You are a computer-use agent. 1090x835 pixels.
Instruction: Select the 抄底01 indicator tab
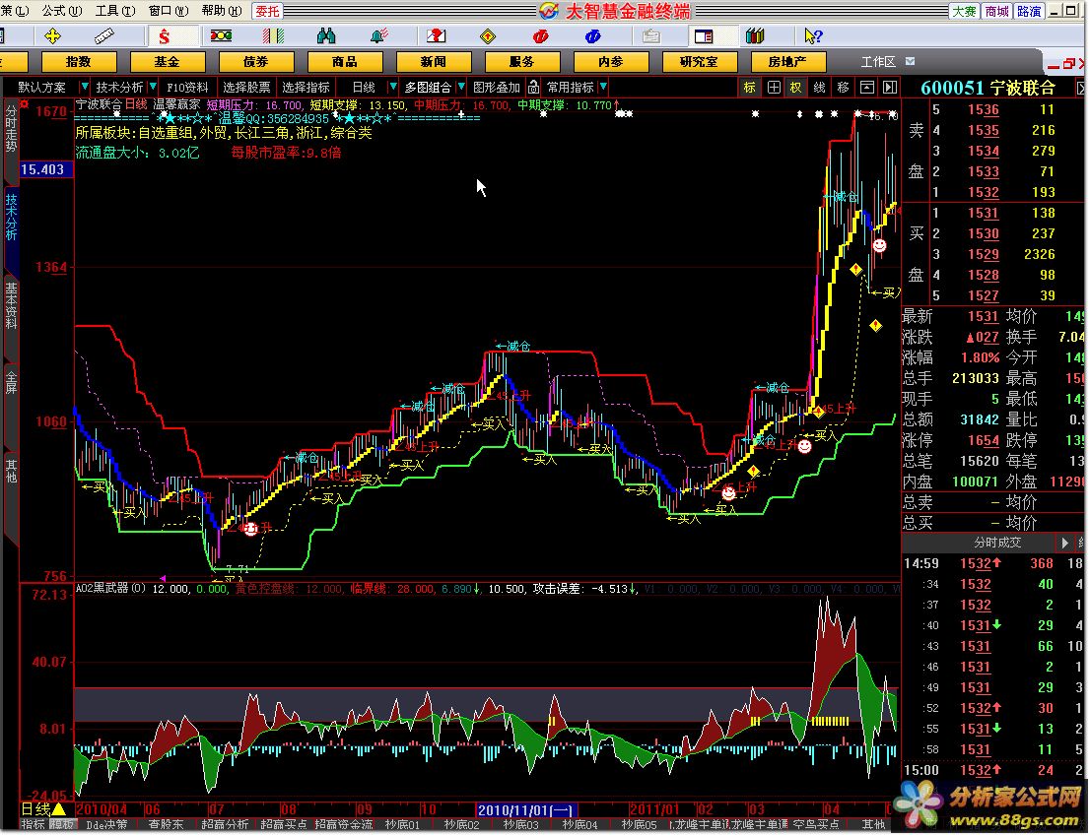point(402,824)
